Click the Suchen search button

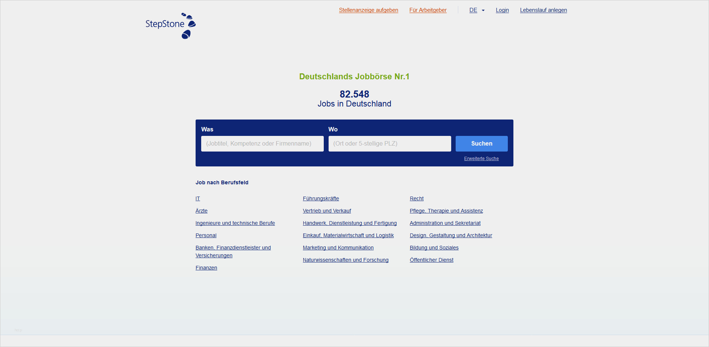(x=482, y=144)
